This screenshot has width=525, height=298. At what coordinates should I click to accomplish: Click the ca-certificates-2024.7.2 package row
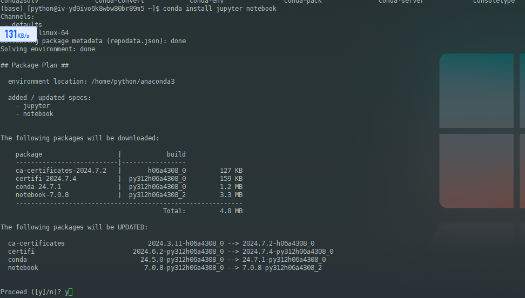click(x=129, y=171)
